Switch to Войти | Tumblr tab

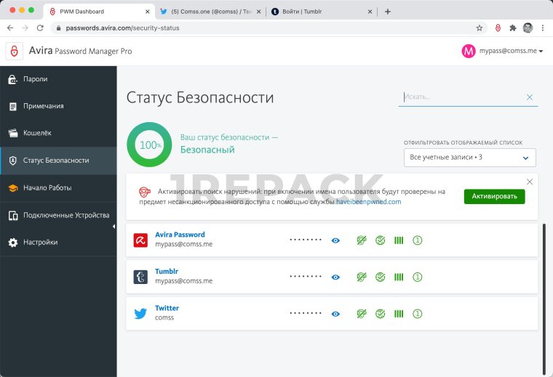(322, 12)
